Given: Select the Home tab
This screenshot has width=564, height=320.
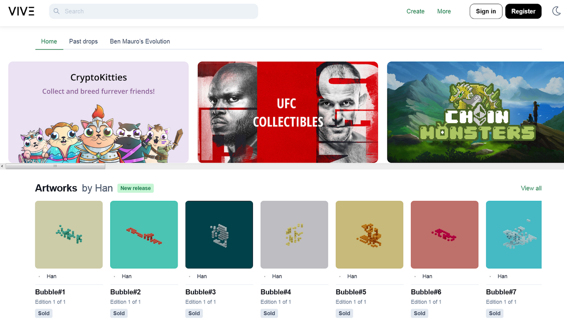Looking at the screenshot, I should [x=49, y=41].
